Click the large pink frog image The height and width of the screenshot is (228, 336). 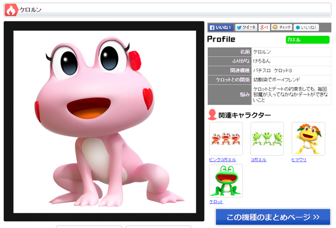click(x=105, y=122)
